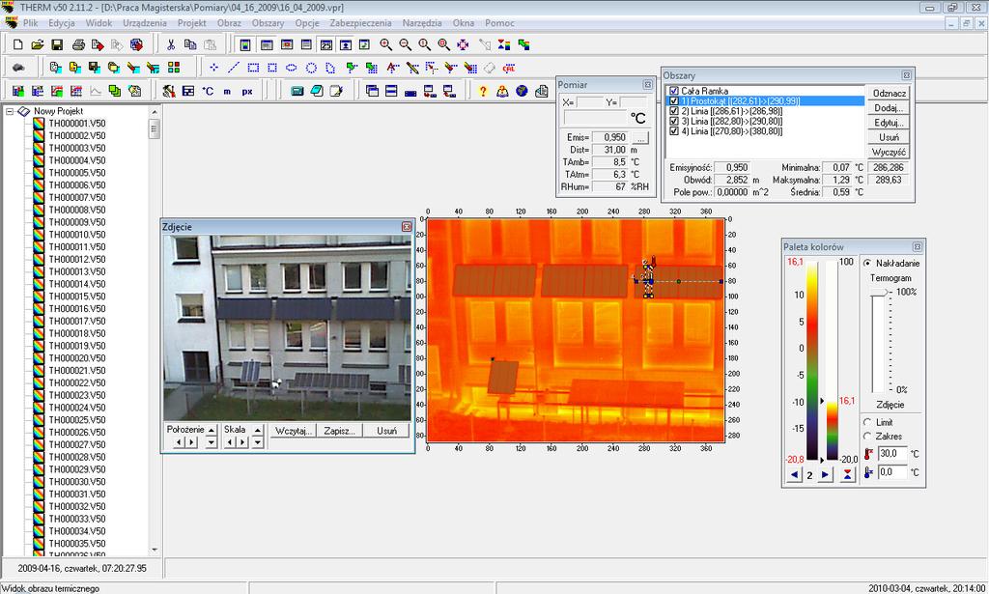Open the Plik menu
The height and width of the screenshot is (594, 989).
30,23
